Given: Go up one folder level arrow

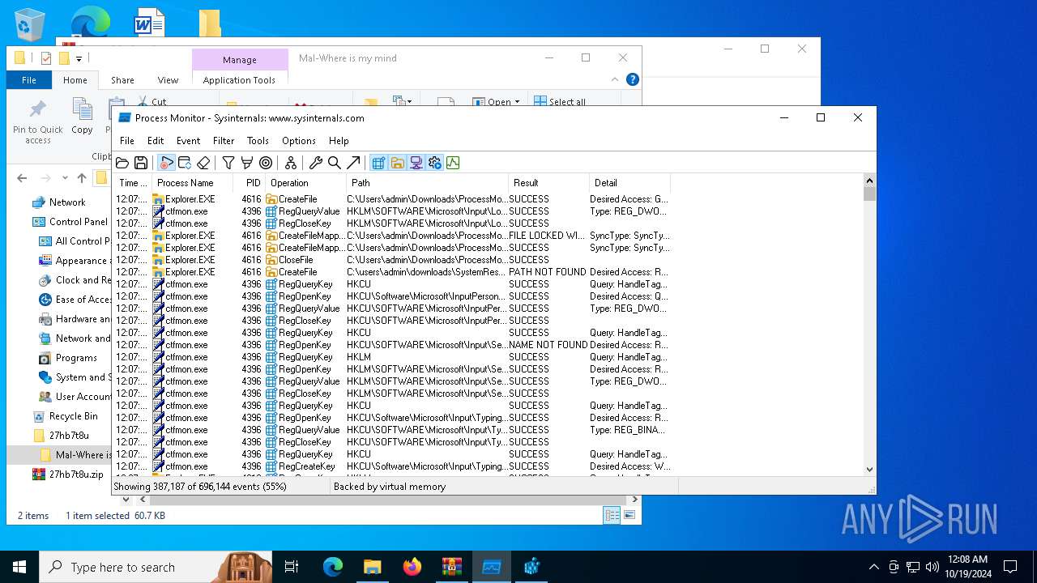Looking at the screenshot, I should pyautogui.click(x=82, y=178).
